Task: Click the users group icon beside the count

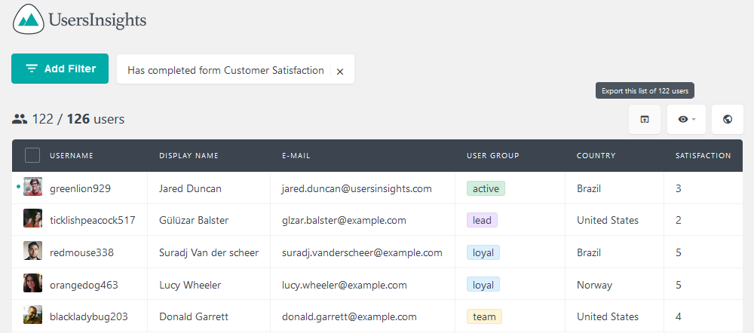Action: [x=20, y=119]
